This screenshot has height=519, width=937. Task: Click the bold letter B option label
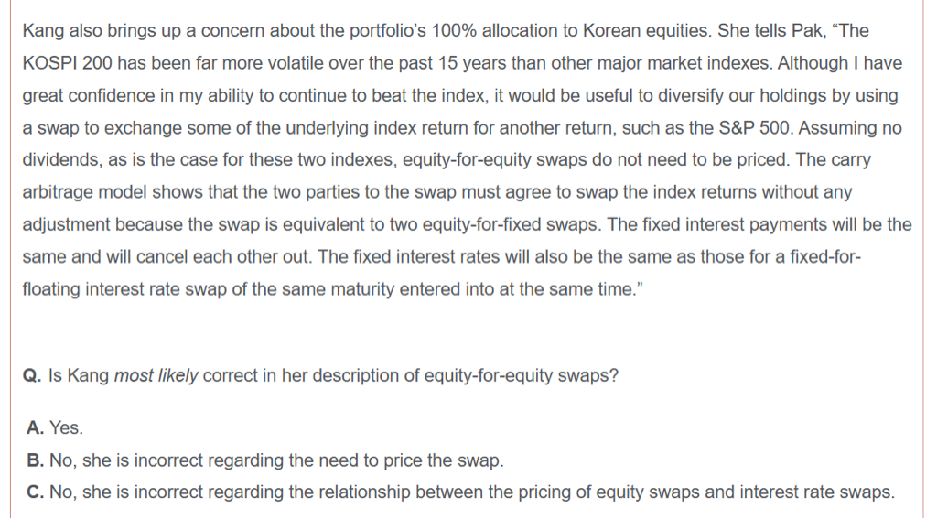[34, 460]
